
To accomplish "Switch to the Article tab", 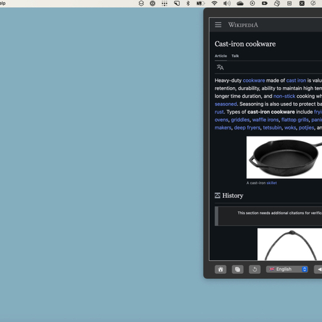I will 221,56.
